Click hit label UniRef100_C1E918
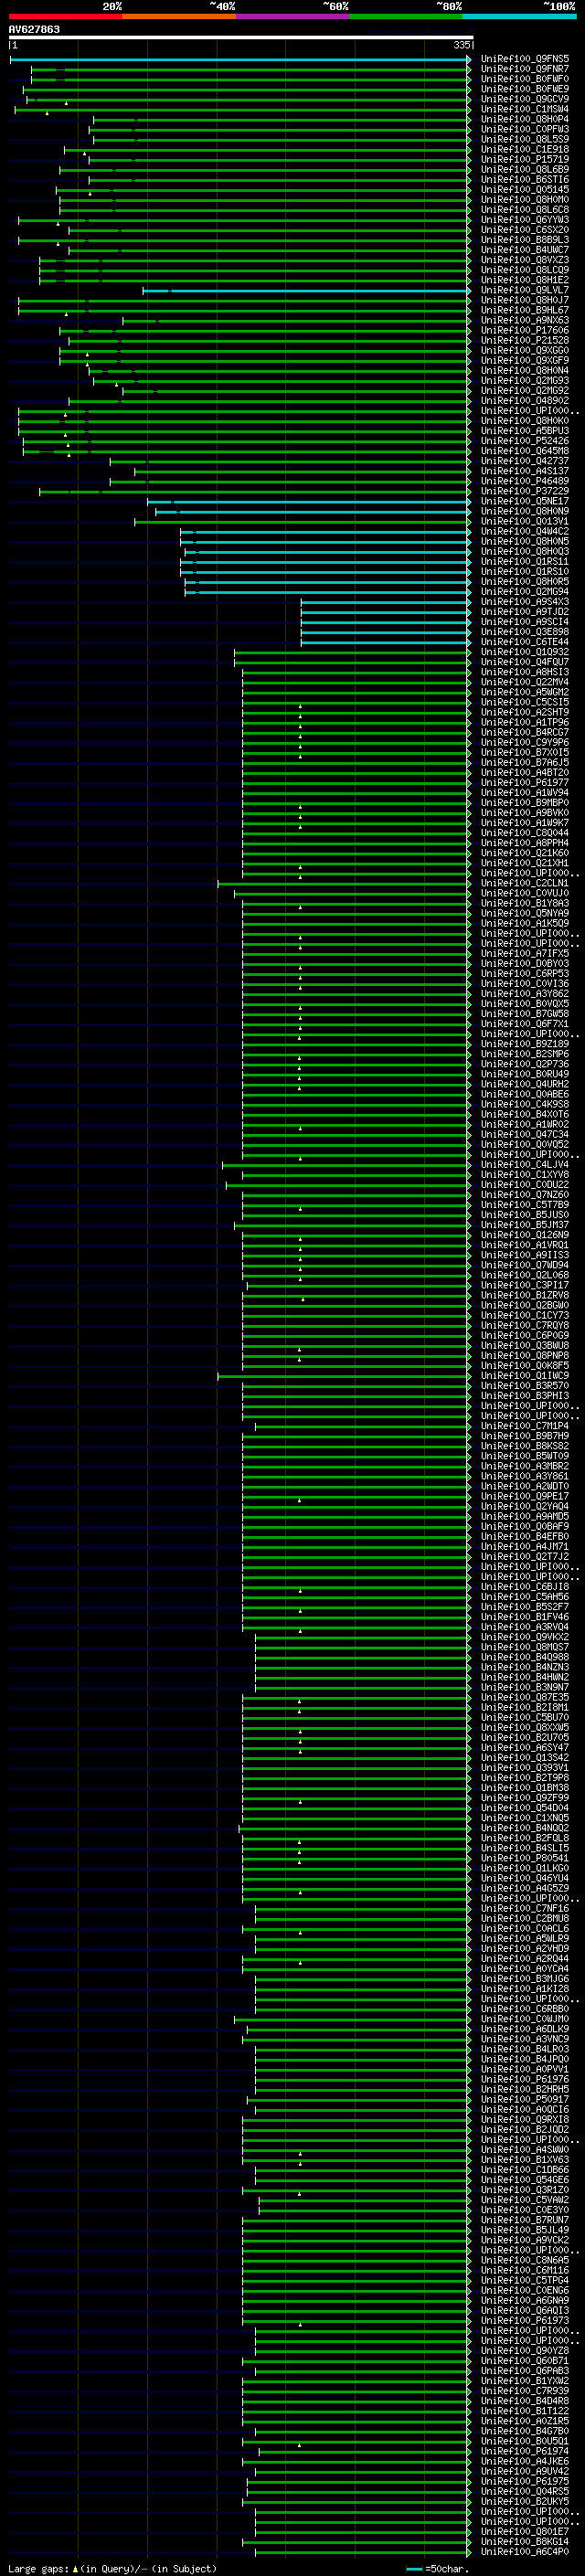The image size is (585, 2576). 525,149
